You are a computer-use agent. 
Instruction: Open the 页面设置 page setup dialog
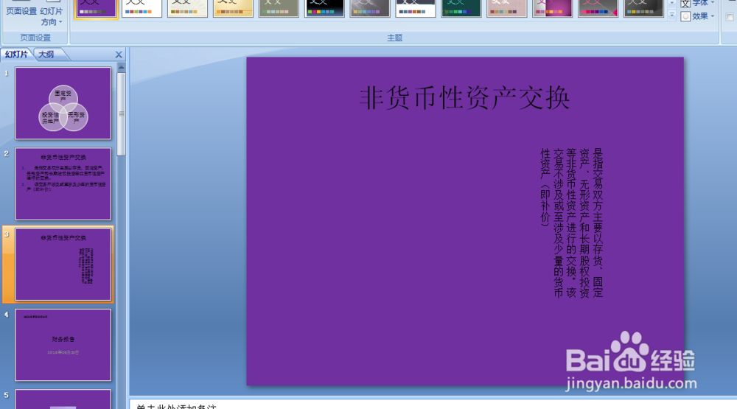[x=21, y=11]
